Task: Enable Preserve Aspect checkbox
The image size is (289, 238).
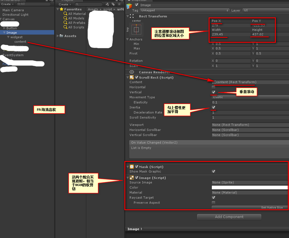Action: point(213,203)
